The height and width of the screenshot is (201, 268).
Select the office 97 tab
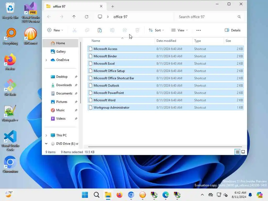pos(75,7)
